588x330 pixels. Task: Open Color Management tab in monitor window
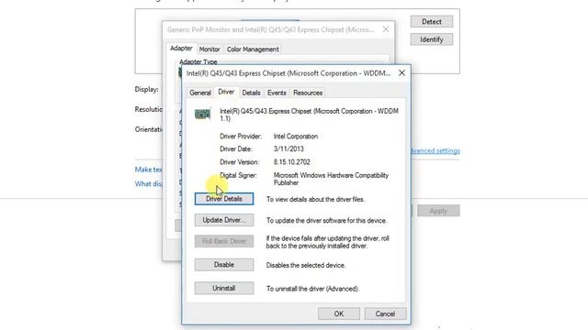(x=253, y=49)
